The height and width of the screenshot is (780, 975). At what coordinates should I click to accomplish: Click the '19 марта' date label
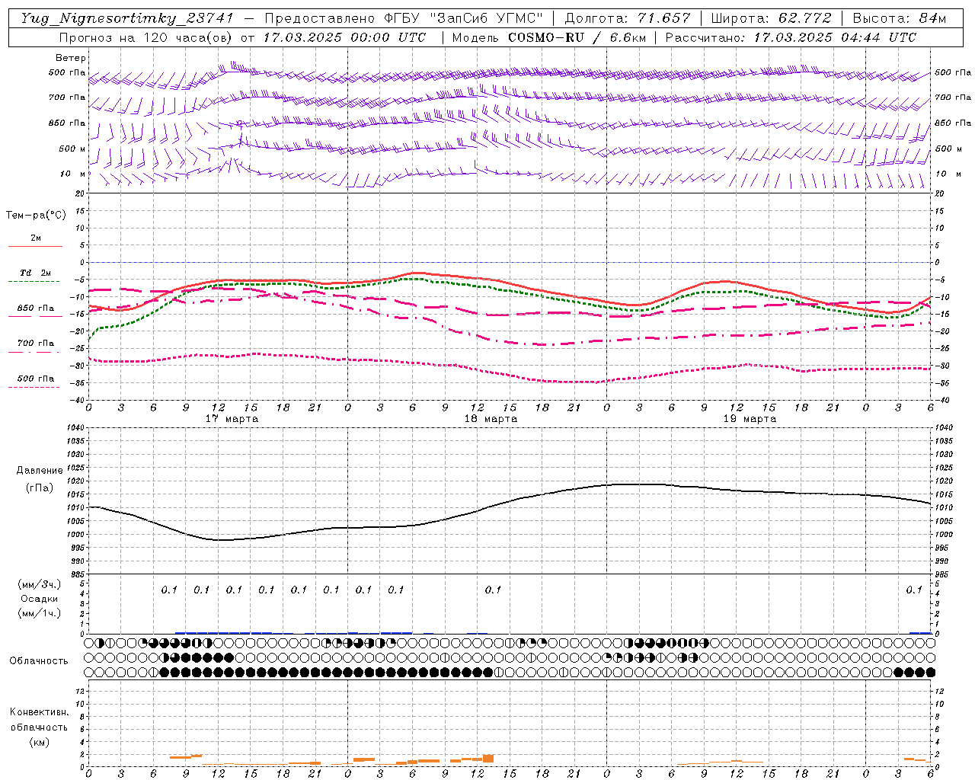pyautogui.click(x=750, y=419)
